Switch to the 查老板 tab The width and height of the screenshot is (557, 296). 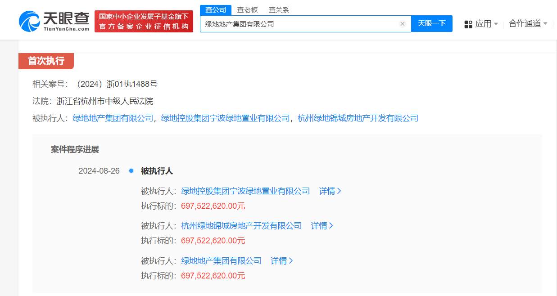pyautogui.click(x=248, y=9)
